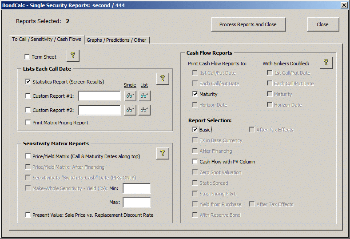Close the dialog with title bar X

tap(344, 5)
